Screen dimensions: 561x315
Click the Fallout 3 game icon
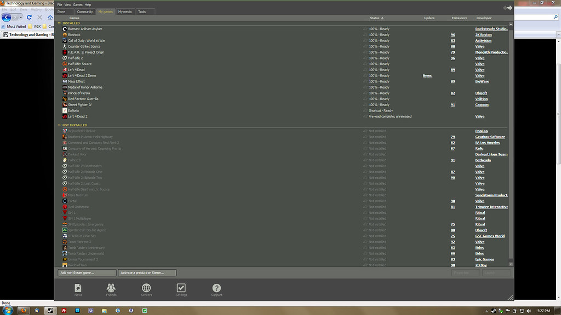65,160
